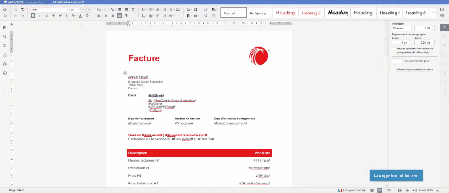
Task: Check 'Ne pas ajouter d'intervalle' checkbox
Action: click(x=394, y=48)
